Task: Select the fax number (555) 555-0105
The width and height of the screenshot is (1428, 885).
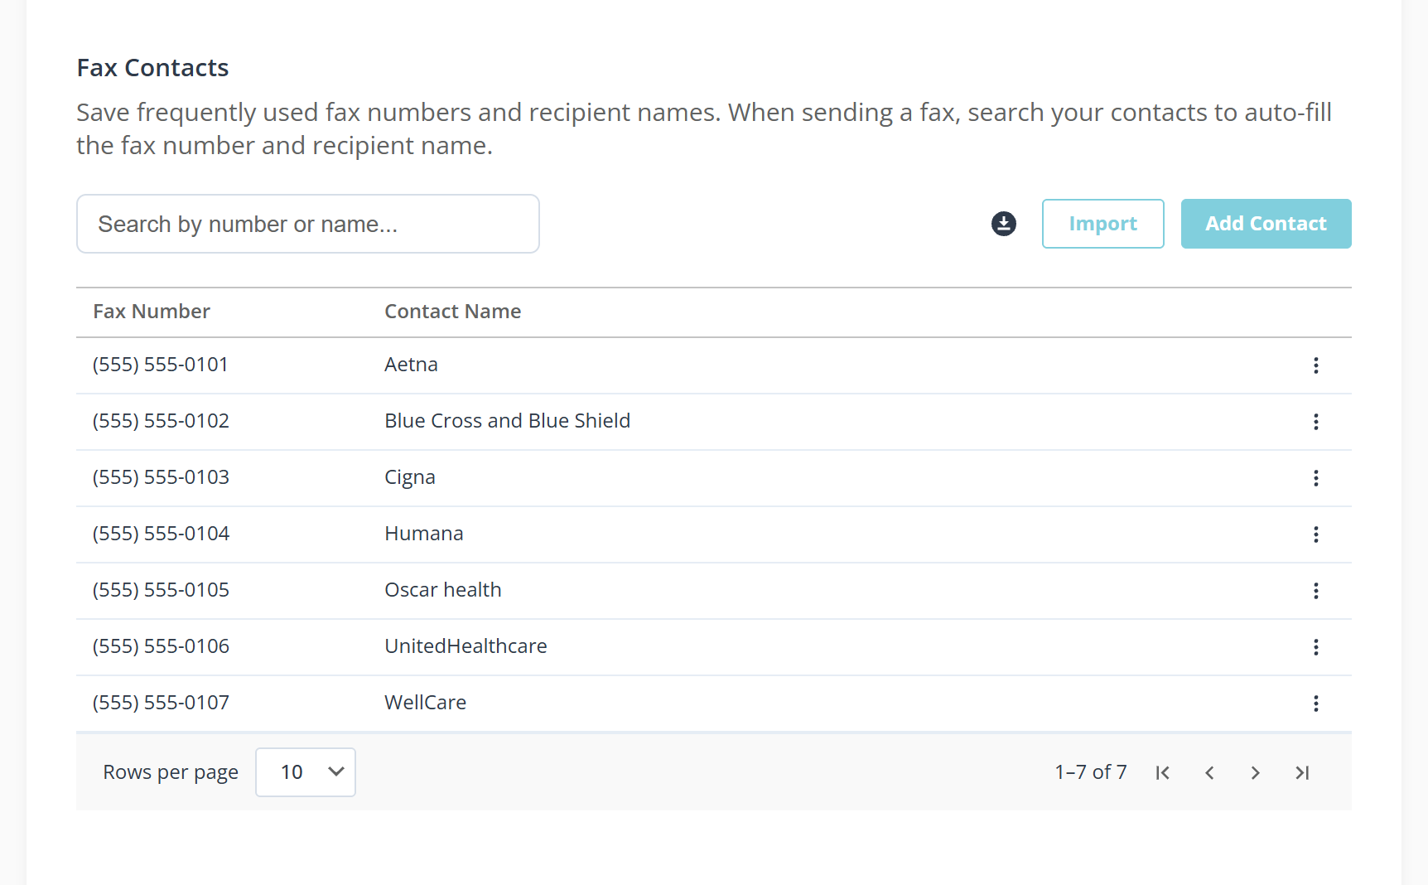Action: click(x=161, y=590)
